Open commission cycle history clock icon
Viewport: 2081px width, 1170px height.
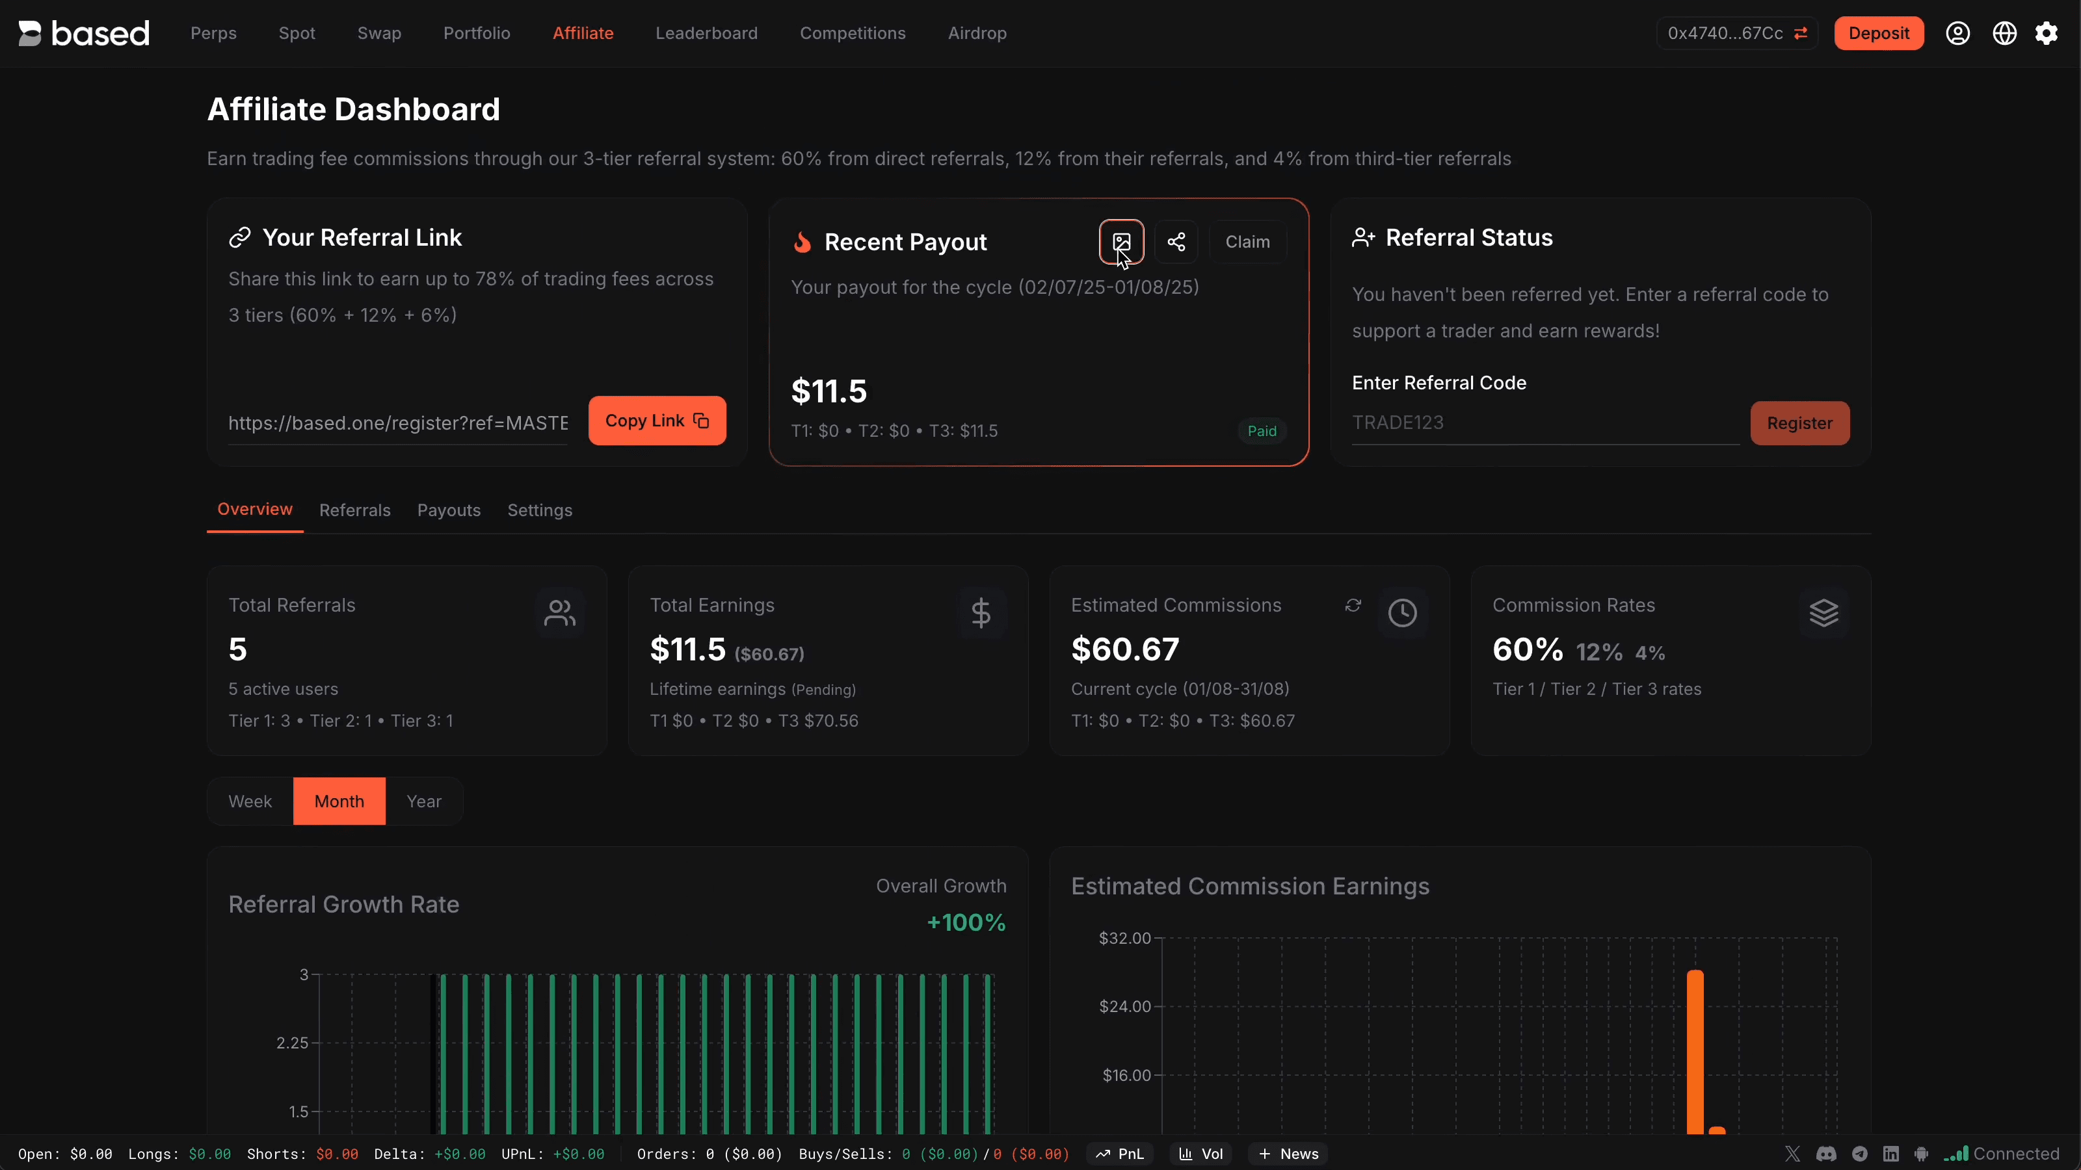coord(1403,613)
